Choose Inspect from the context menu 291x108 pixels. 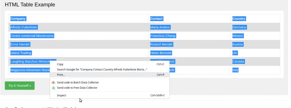[110, 96]
